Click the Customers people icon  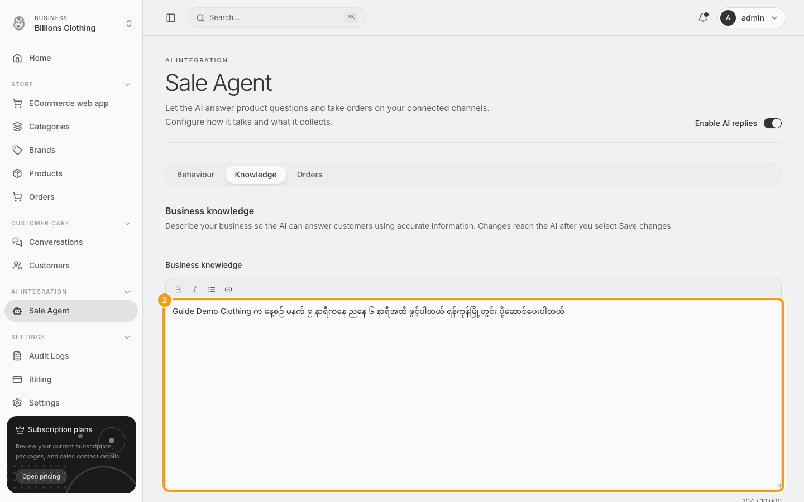coord(17,266)
